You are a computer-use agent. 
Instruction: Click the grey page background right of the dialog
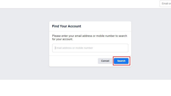[x=151, y=44]
